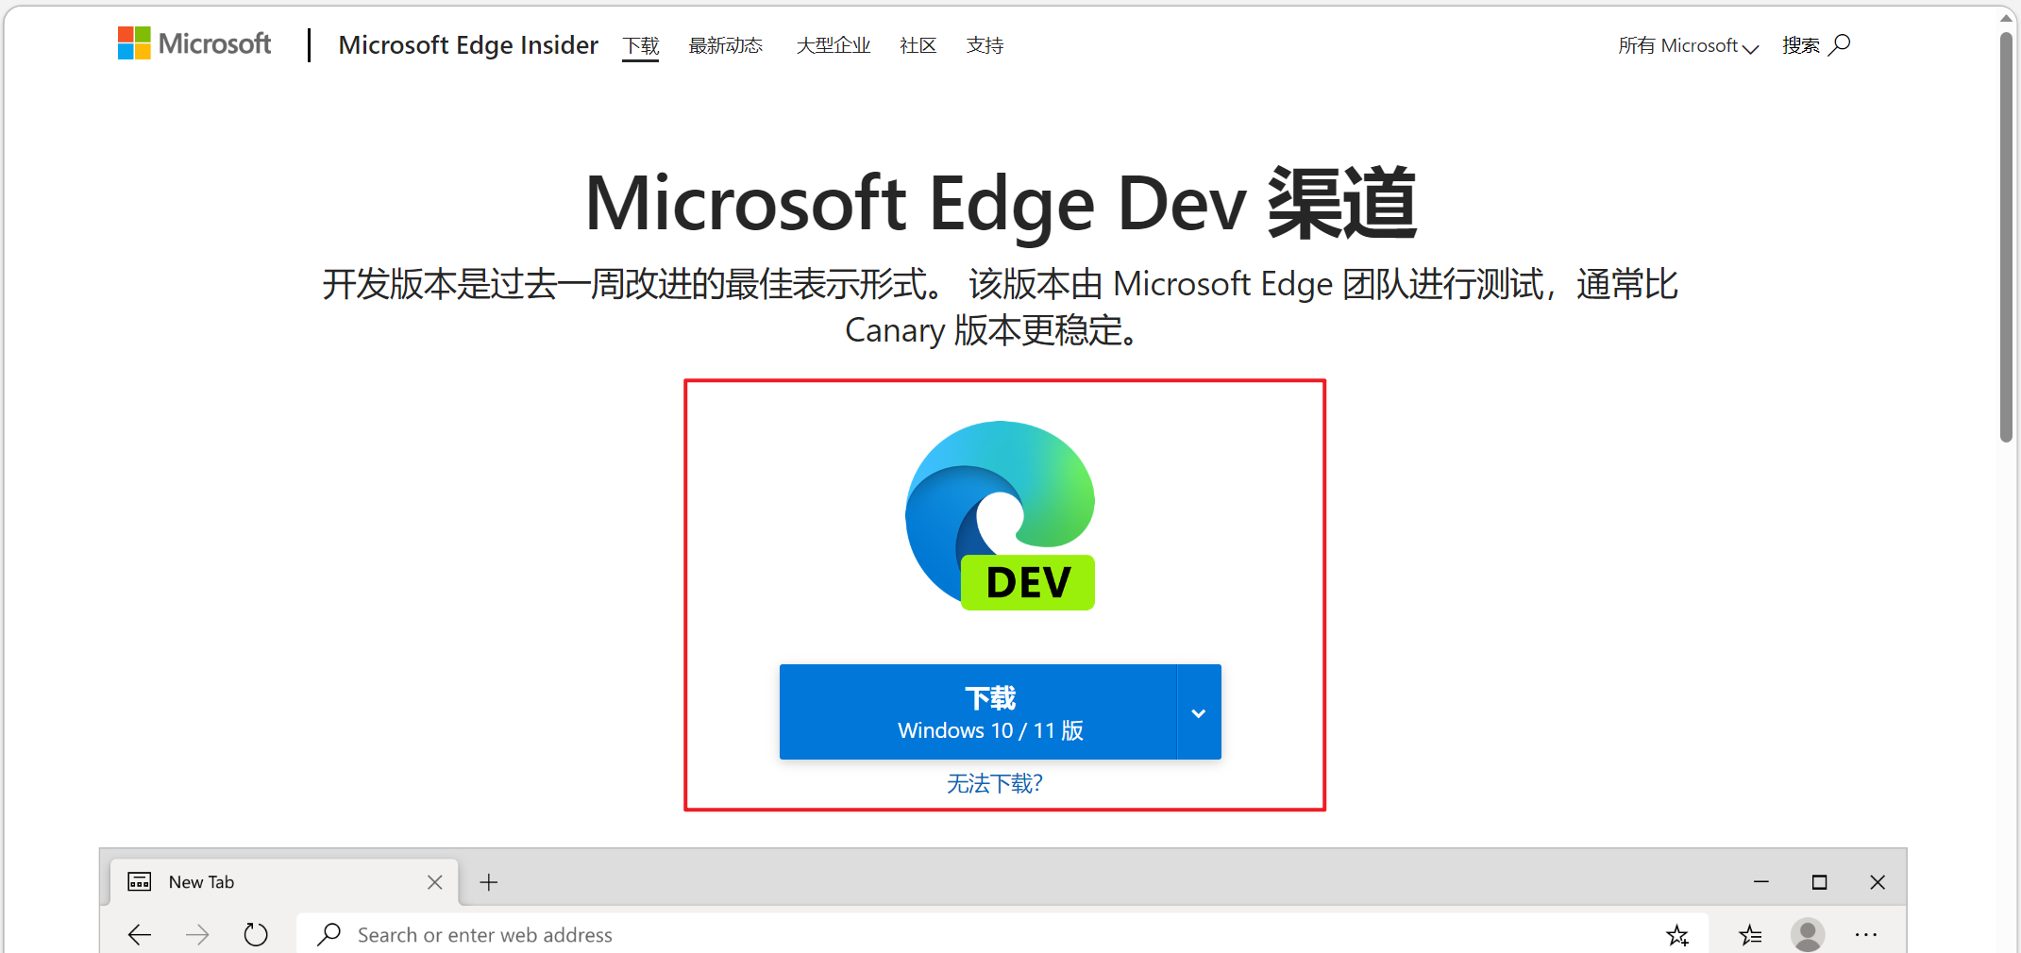The height and width of the screenshot is (953, 2021).
Task: Open the Settings and more menu
Action: tap(1866, 934)
